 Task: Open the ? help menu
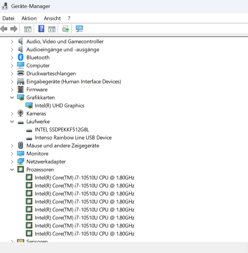pyautogui.click(x=69, y=18)
